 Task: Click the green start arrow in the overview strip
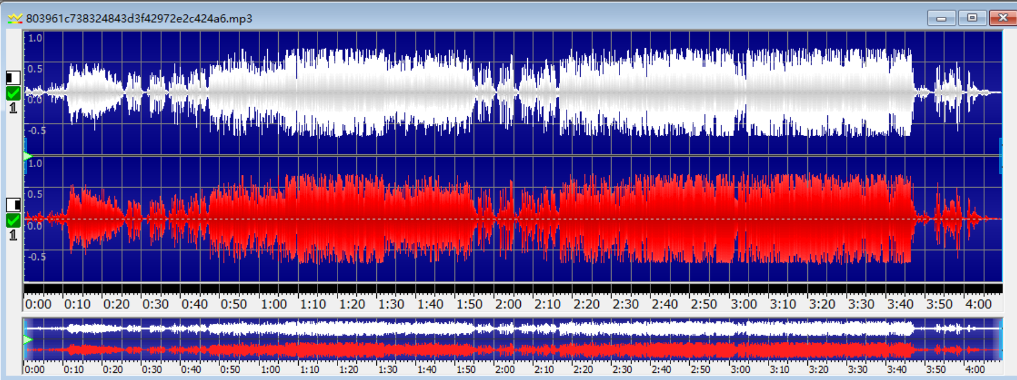tap(27, 339)
